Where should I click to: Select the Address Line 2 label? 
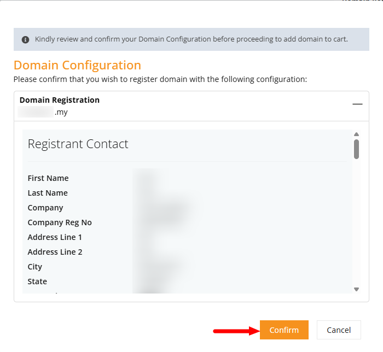pyautogui.click(x=55, y=252)
